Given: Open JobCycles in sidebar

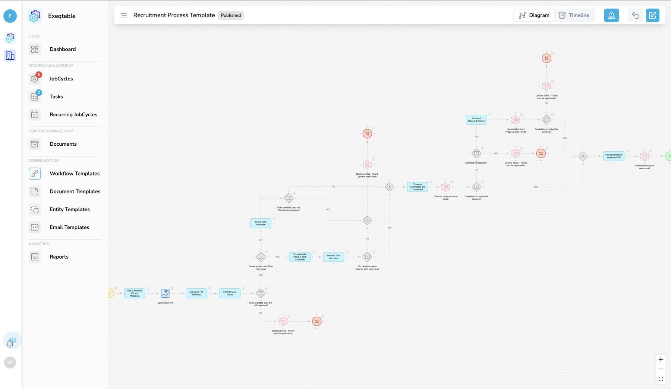Looking at the screenshot, I should (x=64, y=79).
